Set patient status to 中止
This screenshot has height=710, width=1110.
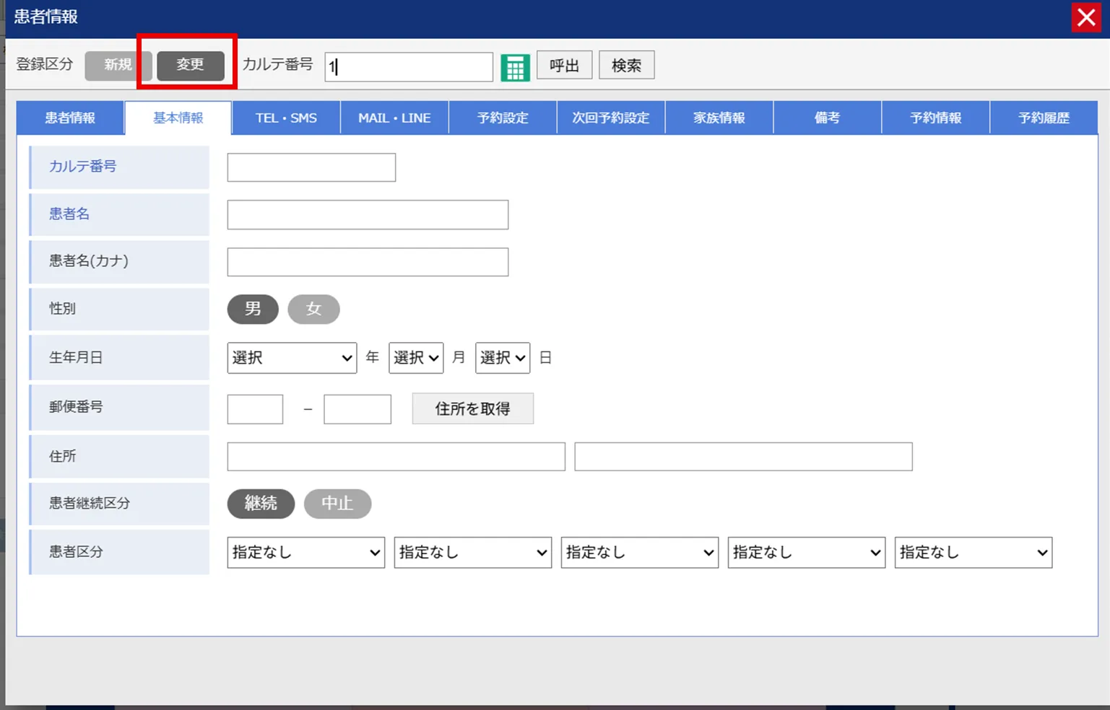[337, 504]
